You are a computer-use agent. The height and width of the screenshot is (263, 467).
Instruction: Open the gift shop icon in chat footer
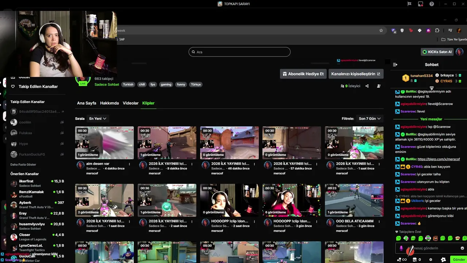point(414,260)
